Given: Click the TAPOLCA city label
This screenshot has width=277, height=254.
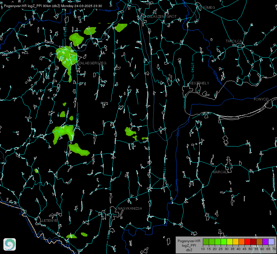Looking at the screenshot, I should pyautogui.click(x=234, y=41).
